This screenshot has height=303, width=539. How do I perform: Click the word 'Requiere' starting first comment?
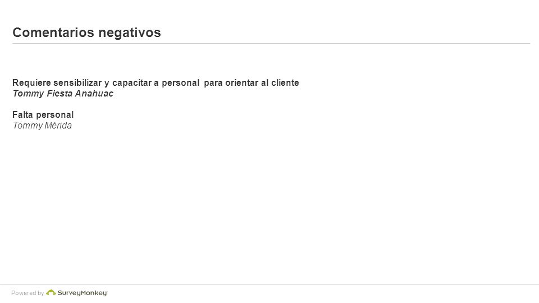point(31,83)
